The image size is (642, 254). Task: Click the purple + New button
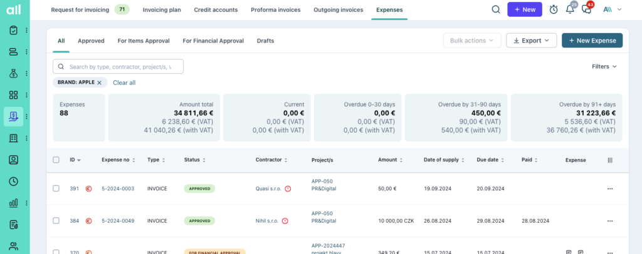(x=525, y=9)
